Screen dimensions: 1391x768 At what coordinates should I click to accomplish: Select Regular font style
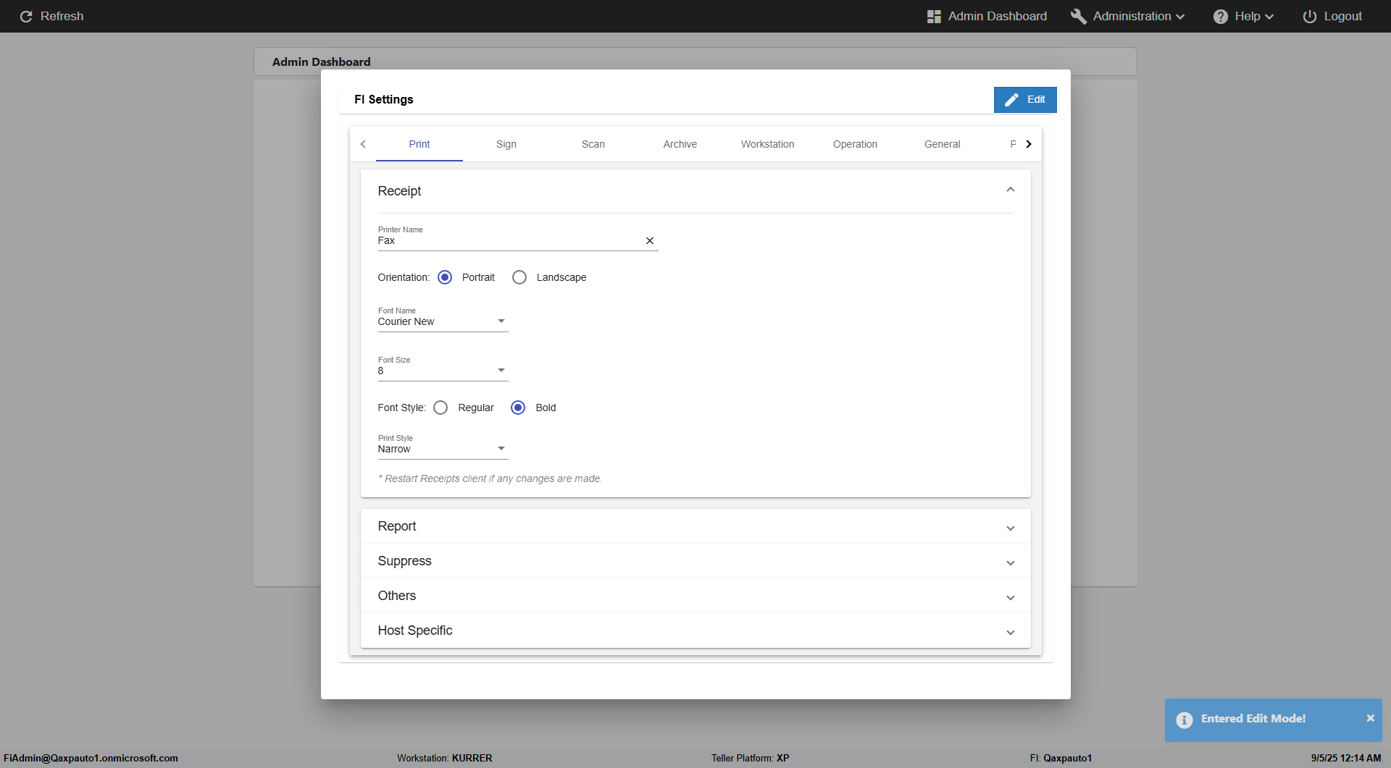tap(440, 408)
